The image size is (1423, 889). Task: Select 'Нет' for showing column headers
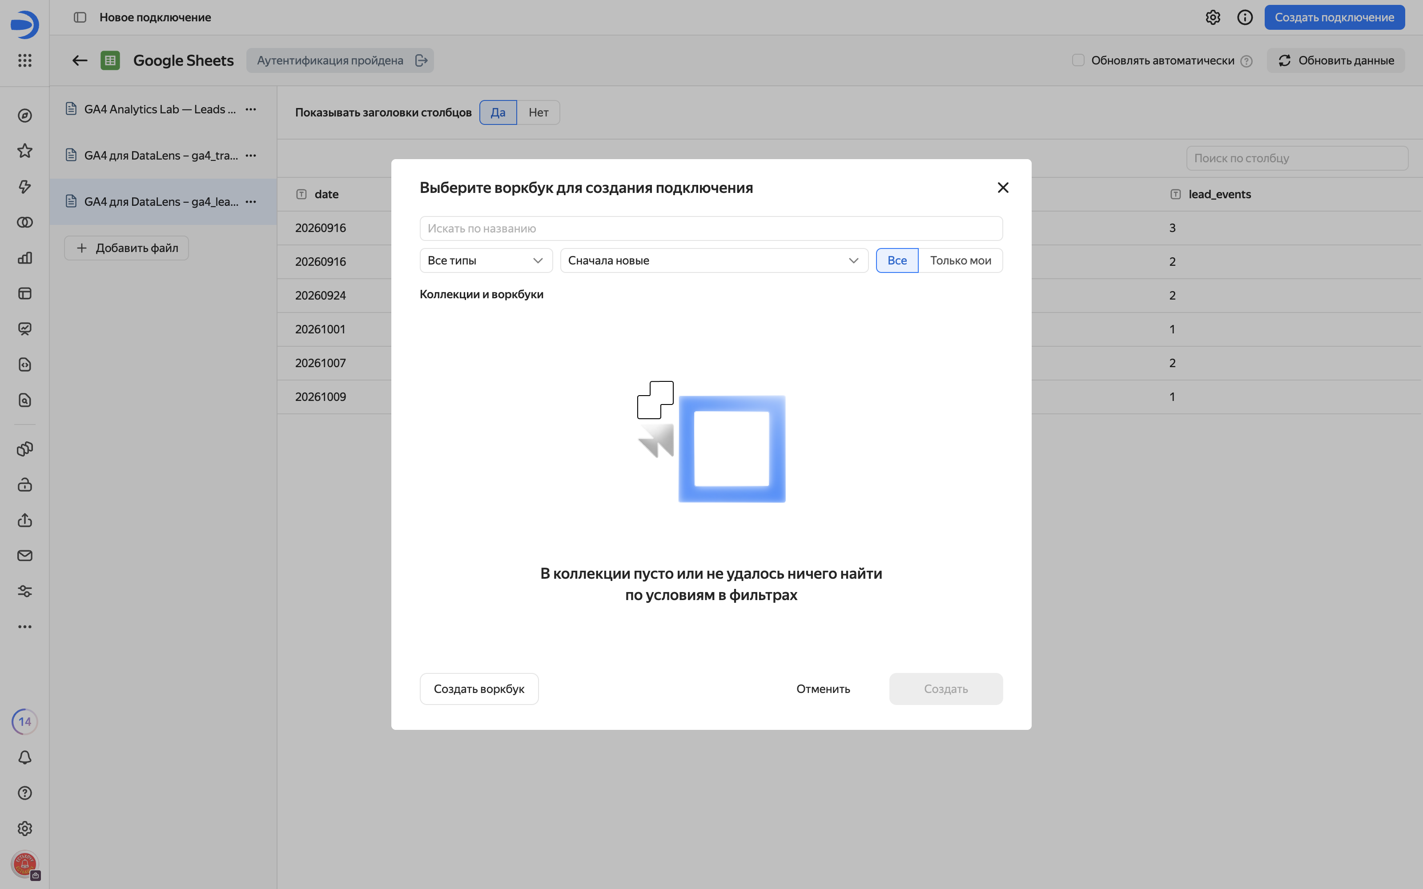[x=538, y=112]
